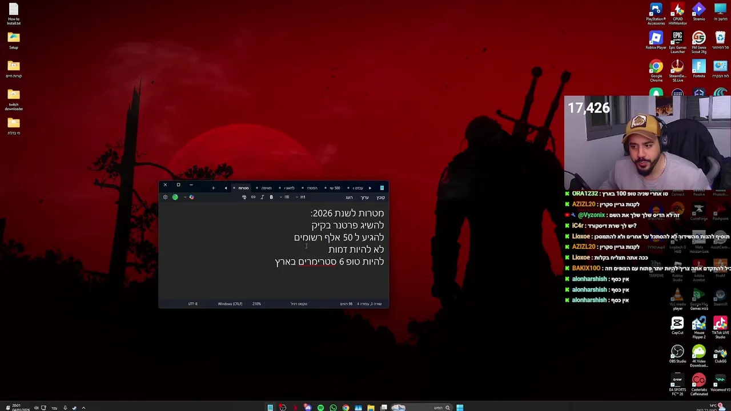This screenshot has height=411, width=731.
Task: Open How to Install.txt file on desktop
Action: (x=14, y=14)
